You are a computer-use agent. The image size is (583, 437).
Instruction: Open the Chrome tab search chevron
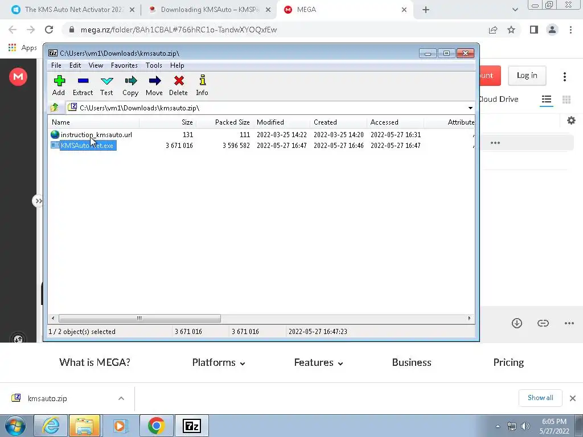515,10
